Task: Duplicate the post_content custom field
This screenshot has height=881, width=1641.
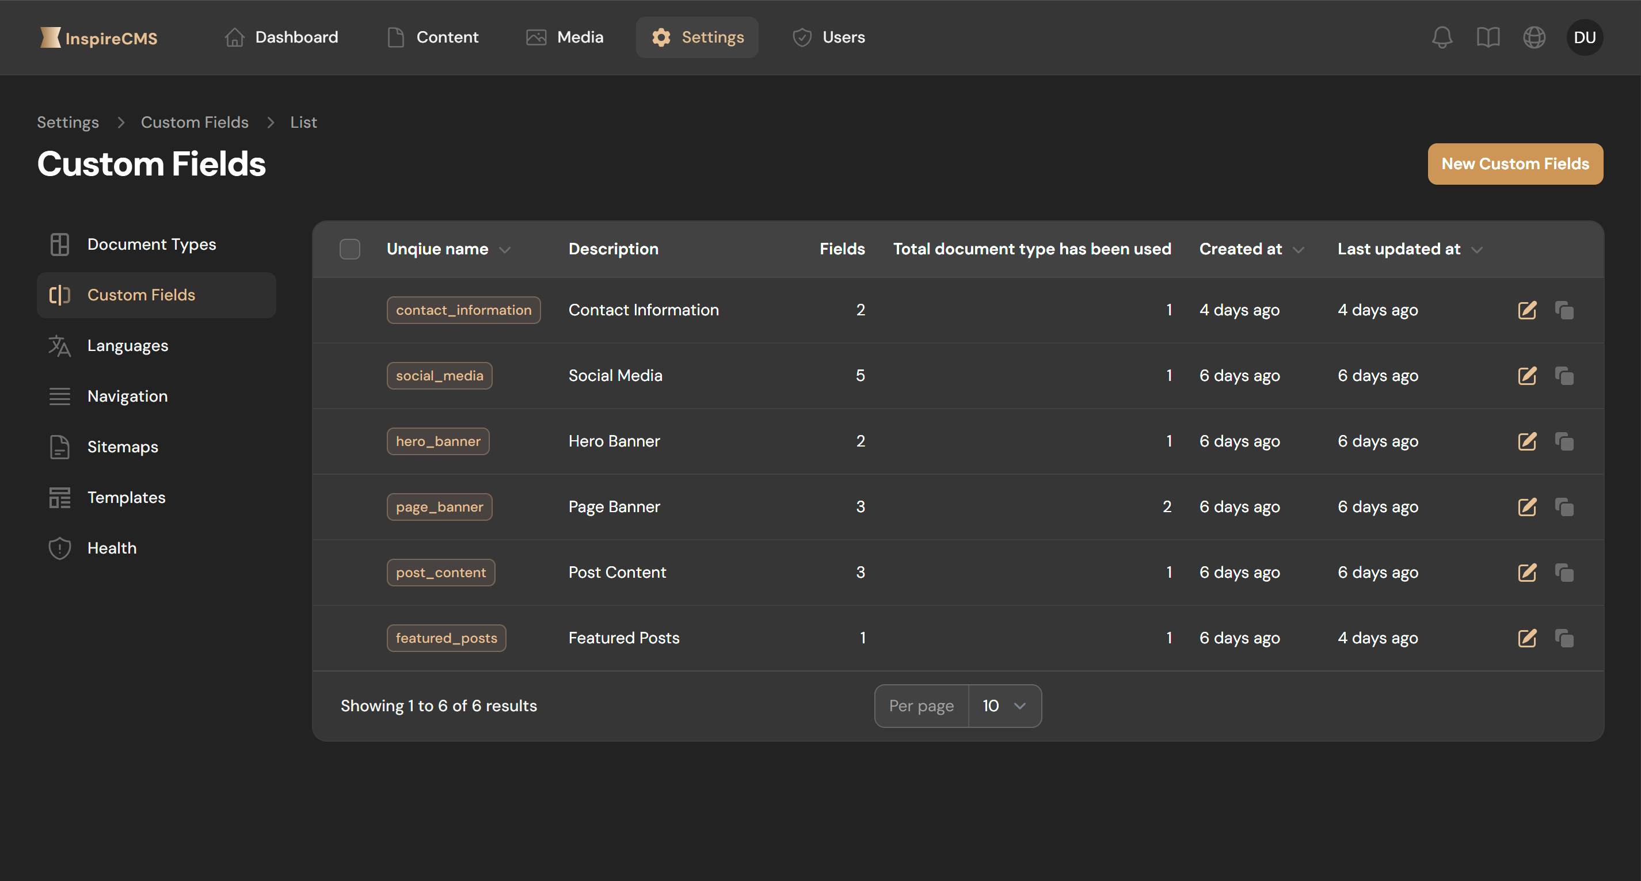Action: pos(1564,573)
